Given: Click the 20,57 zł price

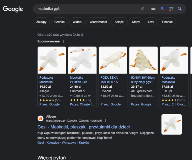Looking at the screenshot, I should 137,87.
